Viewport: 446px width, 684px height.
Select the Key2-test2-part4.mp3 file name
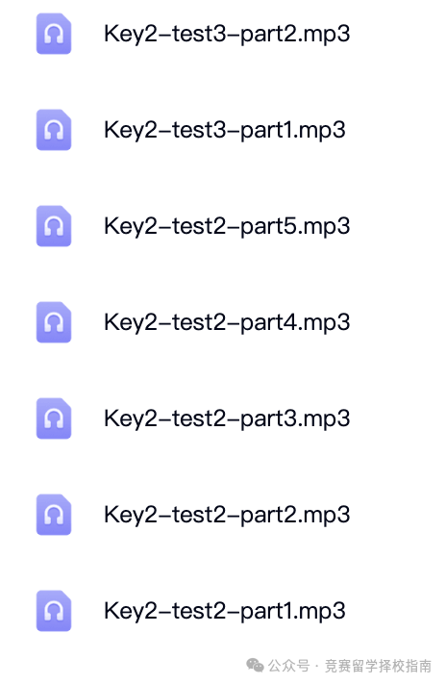(227, 323)
